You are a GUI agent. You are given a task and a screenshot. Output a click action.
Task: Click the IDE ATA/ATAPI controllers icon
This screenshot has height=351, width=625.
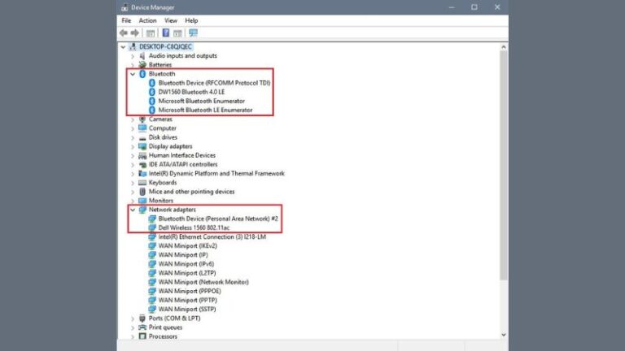click(142, 164)
